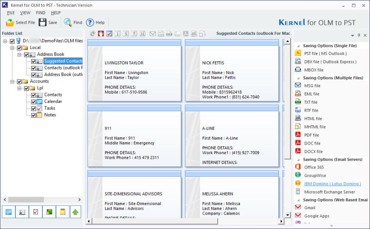Select Gmail as the saving destination
The height and width of the screenshot is (229, 370).
coord(305,208)
